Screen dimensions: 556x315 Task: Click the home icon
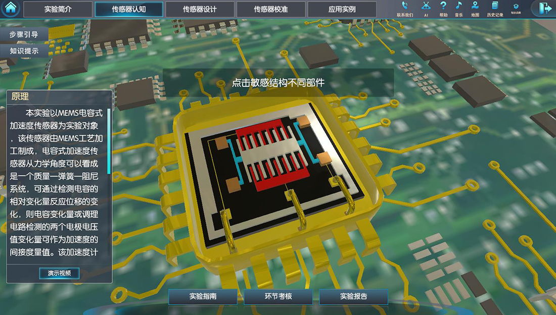[11, 9]
